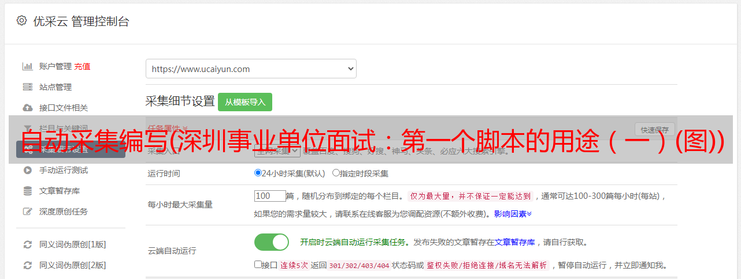The image size is (741, 279).
Task: Select the 指定时段采集 radio option
Action: click(x=336, y=173)
